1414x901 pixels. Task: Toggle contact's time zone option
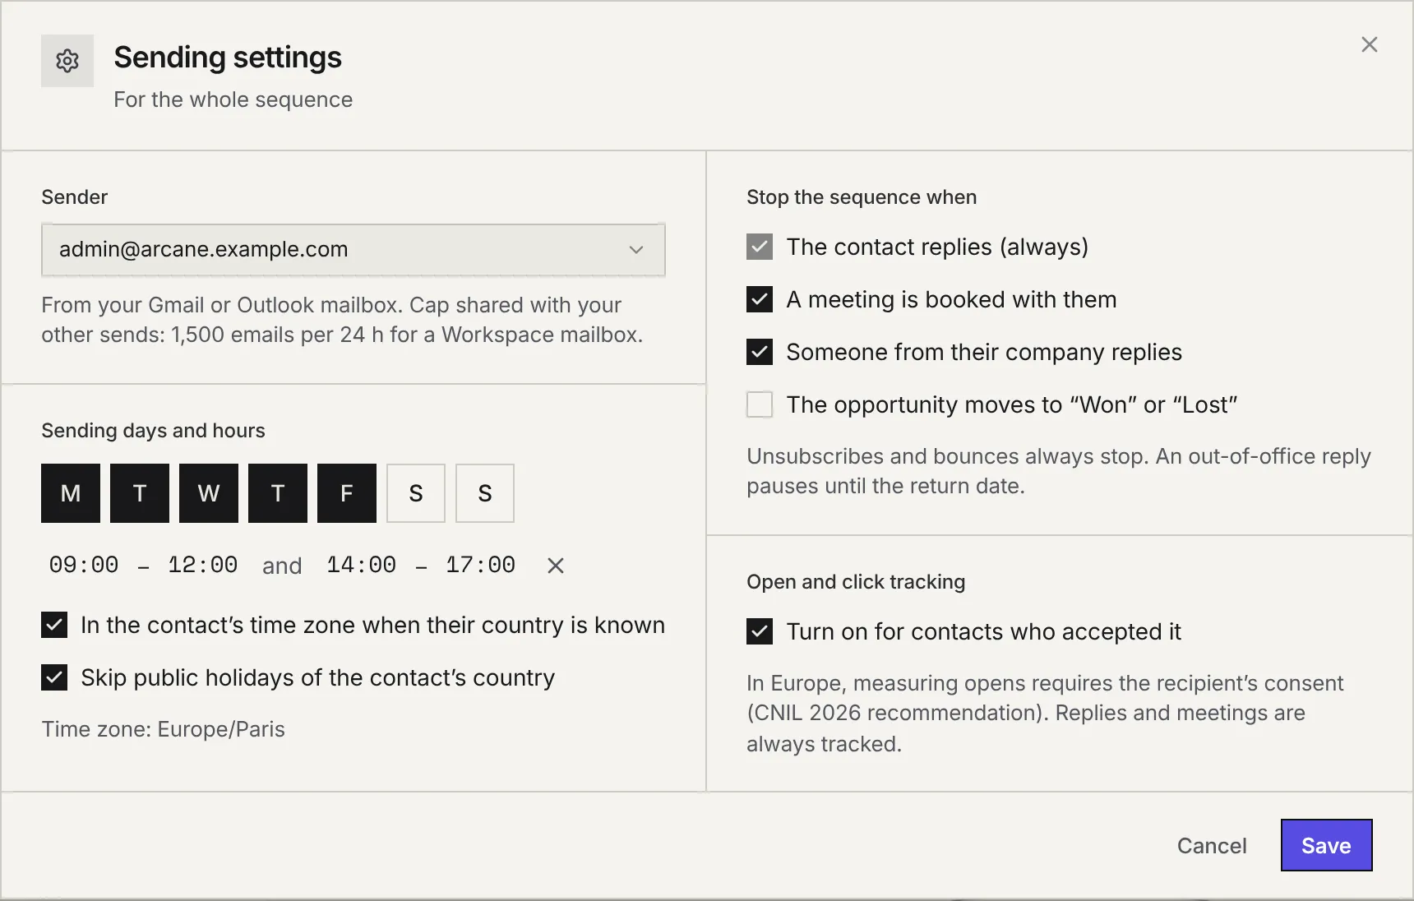click(54, 625)
